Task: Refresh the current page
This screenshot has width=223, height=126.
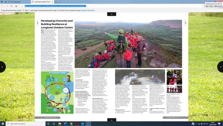Action: click(x=11, y=6)
